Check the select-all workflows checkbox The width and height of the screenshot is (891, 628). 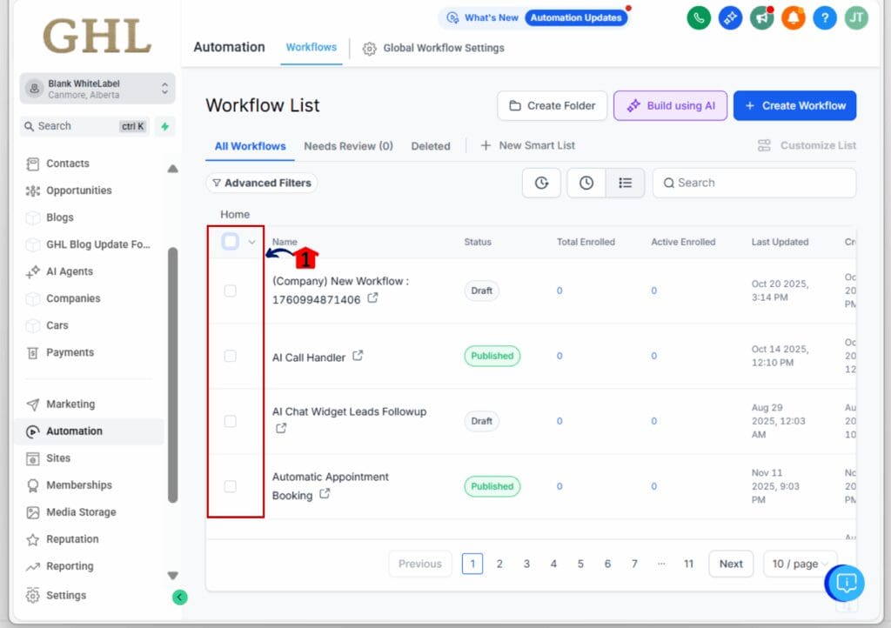(231, 241)
